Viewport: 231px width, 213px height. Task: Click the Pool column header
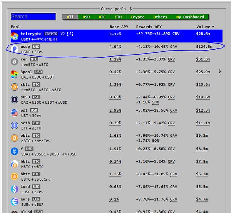[15, 27]
